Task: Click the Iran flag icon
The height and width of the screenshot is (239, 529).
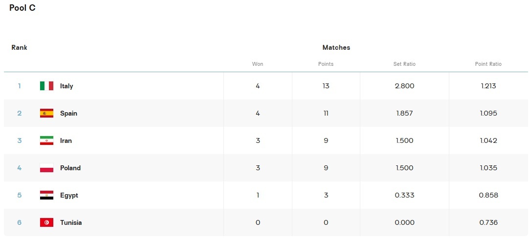Action: point(46,140)
